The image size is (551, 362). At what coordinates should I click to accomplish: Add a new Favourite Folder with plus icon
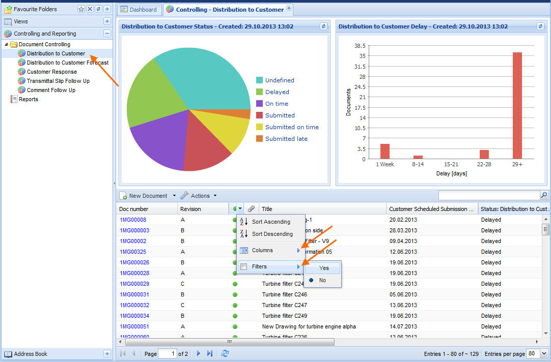click(107, 9)
